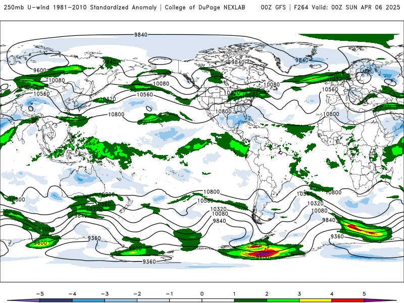The width and height of the screenshot is (404, 303).
Task: Click the '250mb U-wind 1981-2010 Standardized Anomaly' title
Action: tap(80, 8)
